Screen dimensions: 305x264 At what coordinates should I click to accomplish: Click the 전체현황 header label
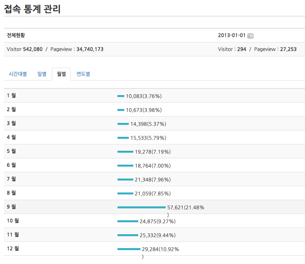[16, 35]
